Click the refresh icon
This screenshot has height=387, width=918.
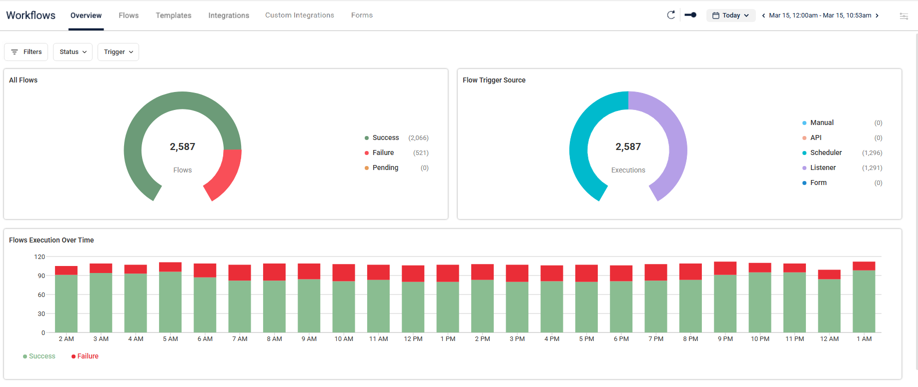click(671, 15)
